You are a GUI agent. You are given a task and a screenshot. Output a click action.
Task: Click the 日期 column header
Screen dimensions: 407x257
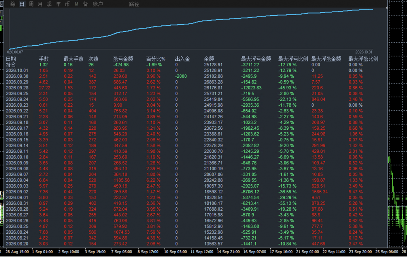(11, 59)
